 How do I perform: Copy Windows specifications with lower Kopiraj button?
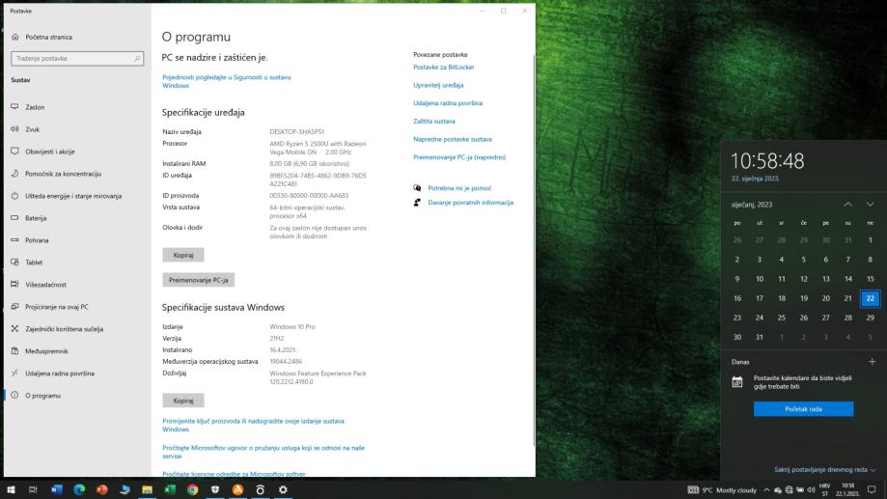[183, 400]
